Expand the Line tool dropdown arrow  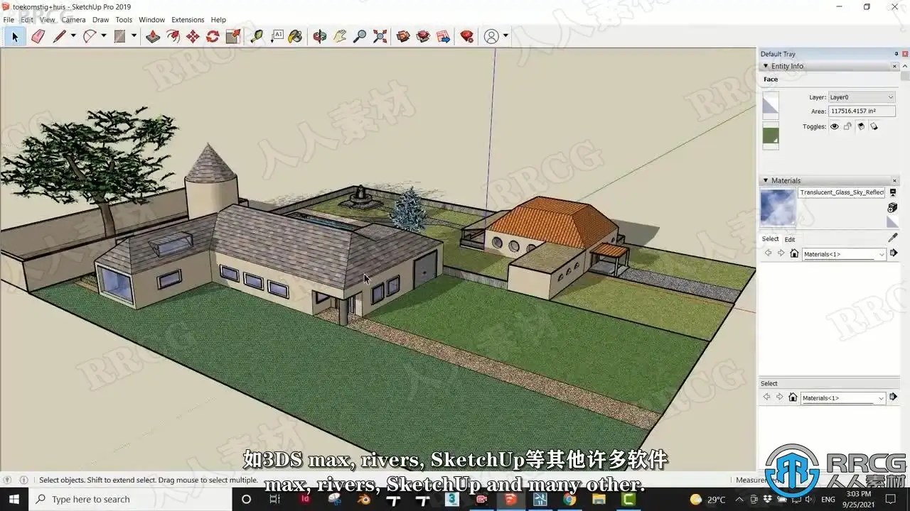click(73, 36)
